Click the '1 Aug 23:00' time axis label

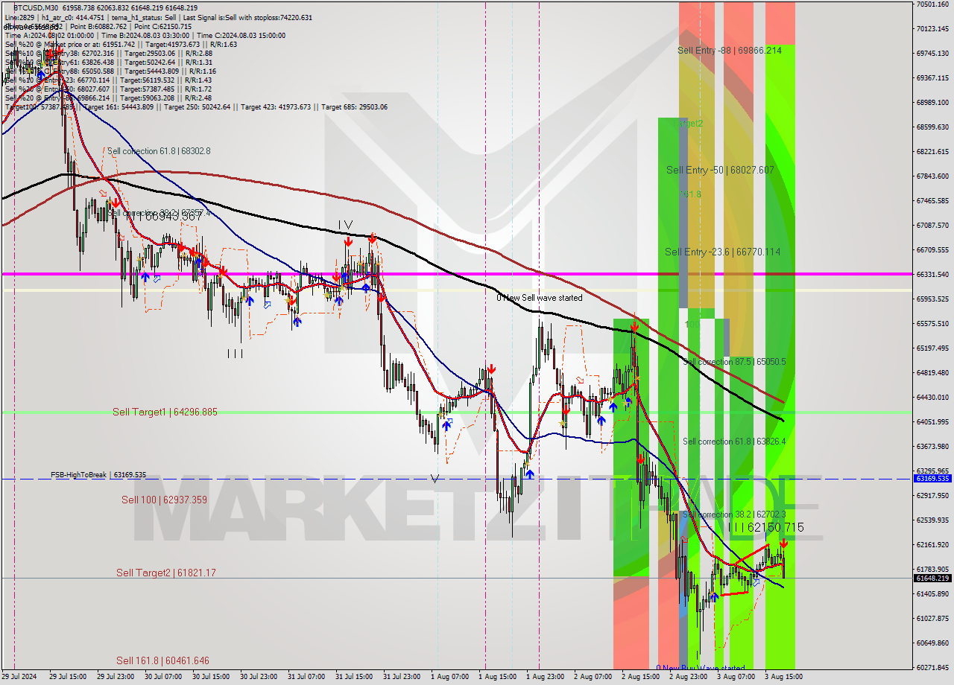pos(544,677)
